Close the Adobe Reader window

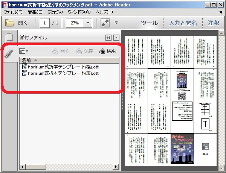[220, 5]
